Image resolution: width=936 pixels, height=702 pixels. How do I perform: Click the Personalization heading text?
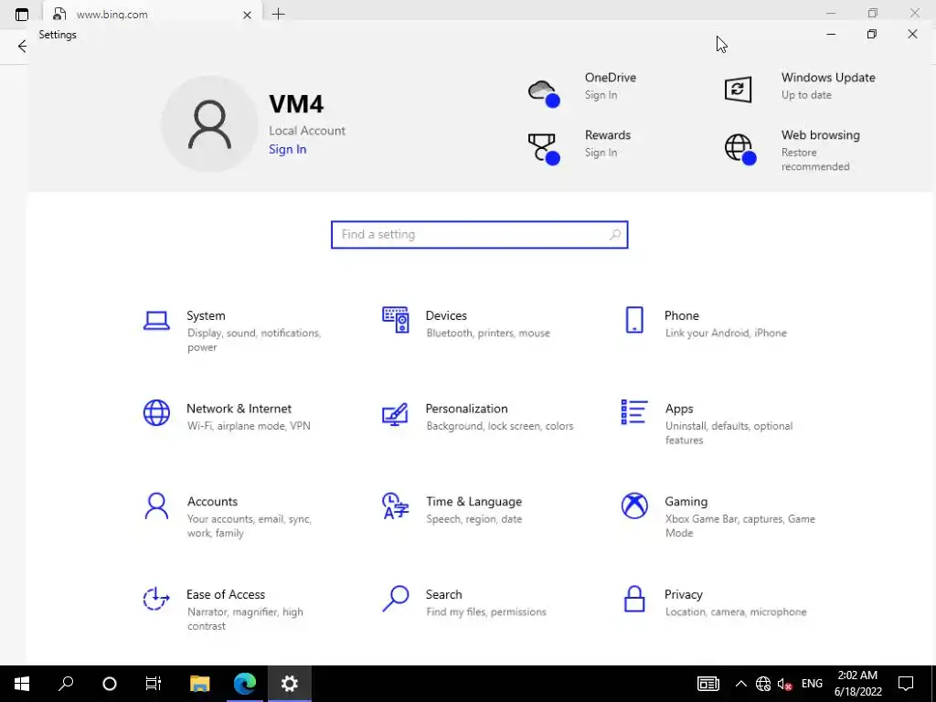[x=466, y=409]
